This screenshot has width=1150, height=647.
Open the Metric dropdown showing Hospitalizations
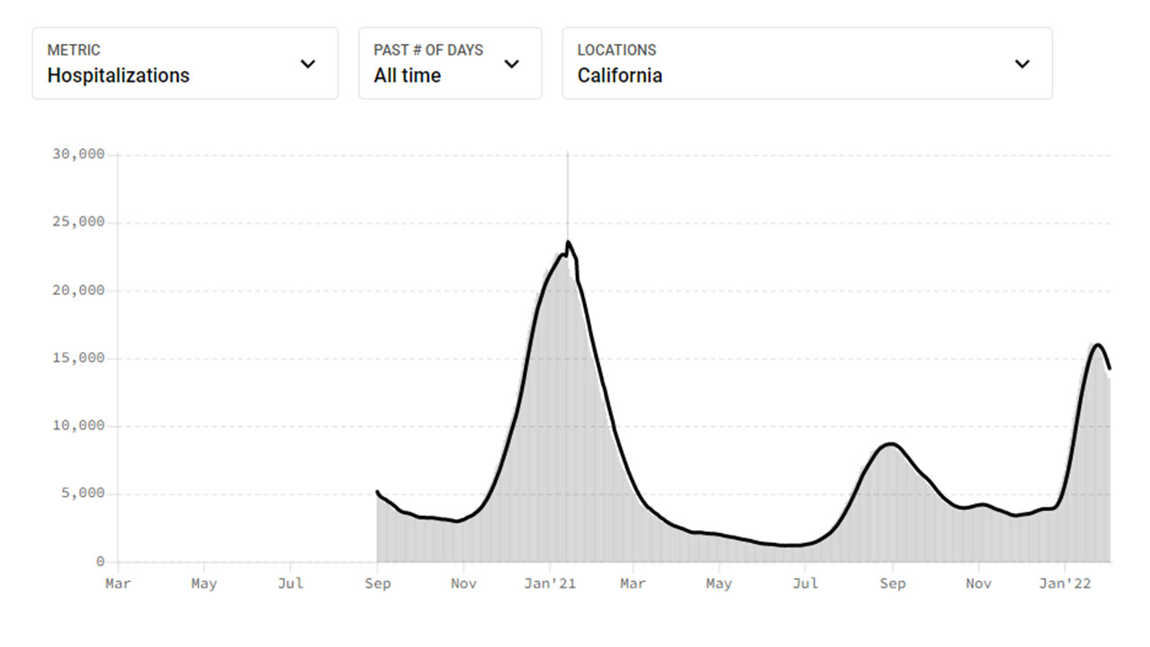pyautogui.click(x=185, y=63)
